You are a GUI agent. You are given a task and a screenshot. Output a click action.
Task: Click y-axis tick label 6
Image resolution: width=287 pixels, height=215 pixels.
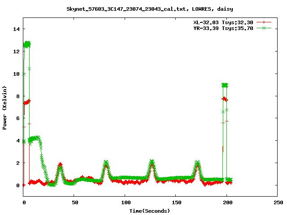[18, 118]
